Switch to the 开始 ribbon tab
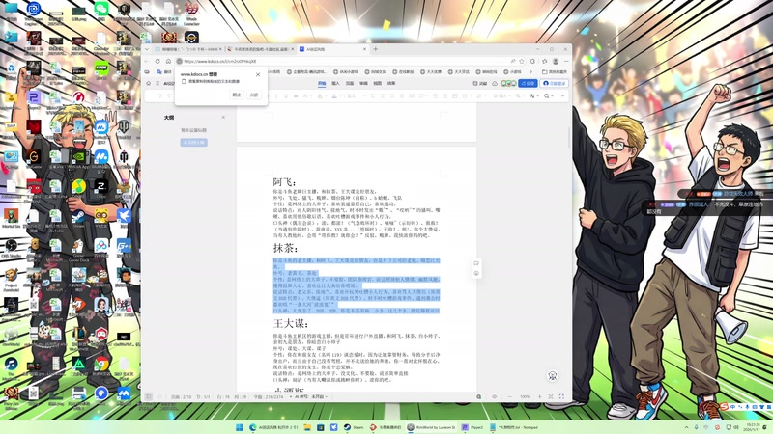773x434 pixels. 322,83
